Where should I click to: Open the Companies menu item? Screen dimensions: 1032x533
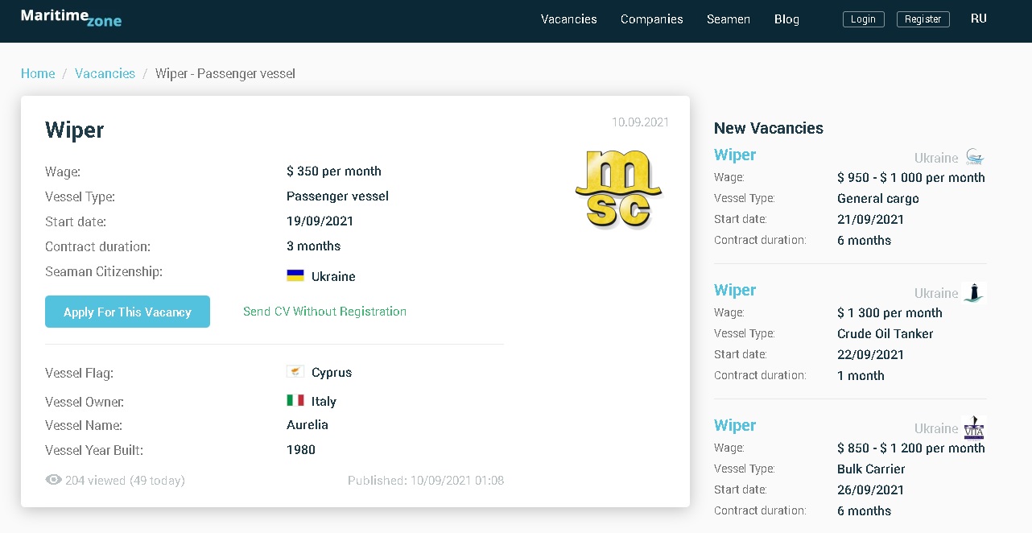coord(651,19)
